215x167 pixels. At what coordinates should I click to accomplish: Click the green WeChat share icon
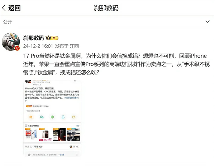[x=42, y=117]
